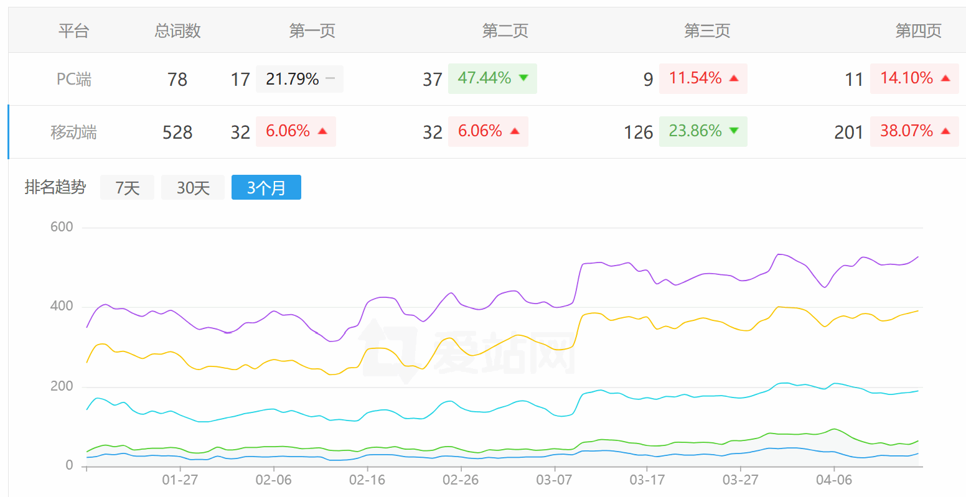Click the 6.06% badge next to the 移动端 label
Image resolution: width=966 pixels, height=497 pixels.
point(296,131)
